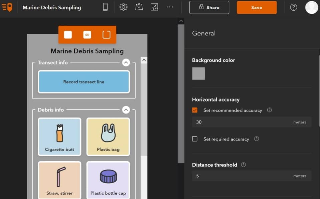Click the project details edit icon
This screenshot has width=320, height=199.
[154, 7]
